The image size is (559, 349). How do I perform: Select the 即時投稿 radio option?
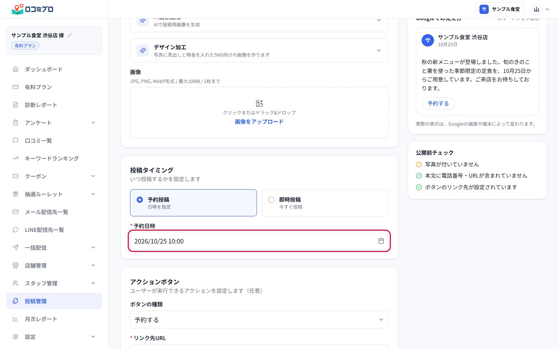(x=325, y=203)
